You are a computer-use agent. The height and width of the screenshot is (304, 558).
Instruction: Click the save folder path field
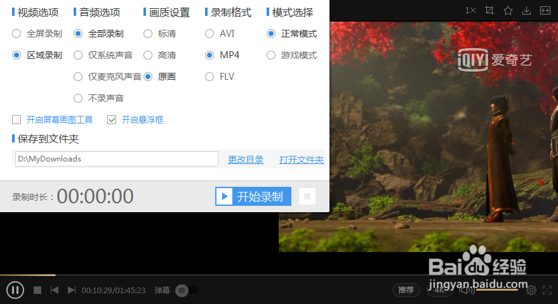pyautogui.click(x=116, y=159)
